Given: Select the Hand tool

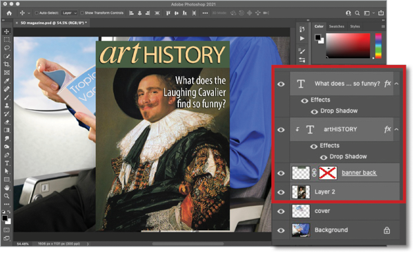Looking at the screenshot, I should pyautogui.click(x=7, y=187).
